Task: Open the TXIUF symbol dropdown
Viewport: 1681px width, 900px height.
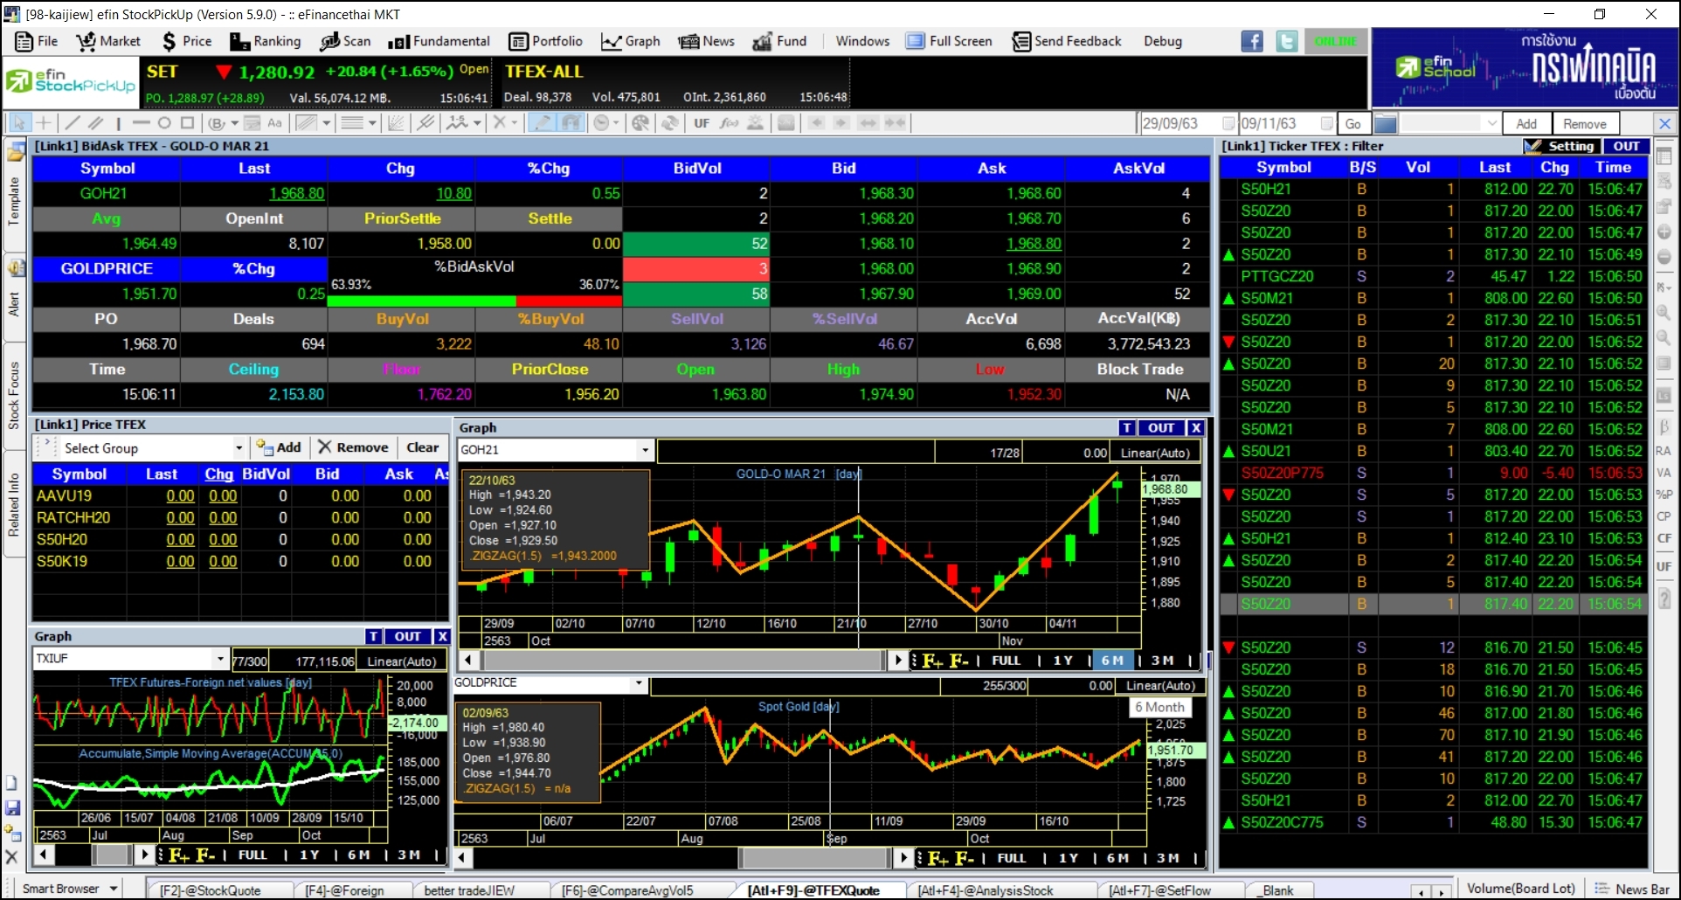Action: click(220, 658)
